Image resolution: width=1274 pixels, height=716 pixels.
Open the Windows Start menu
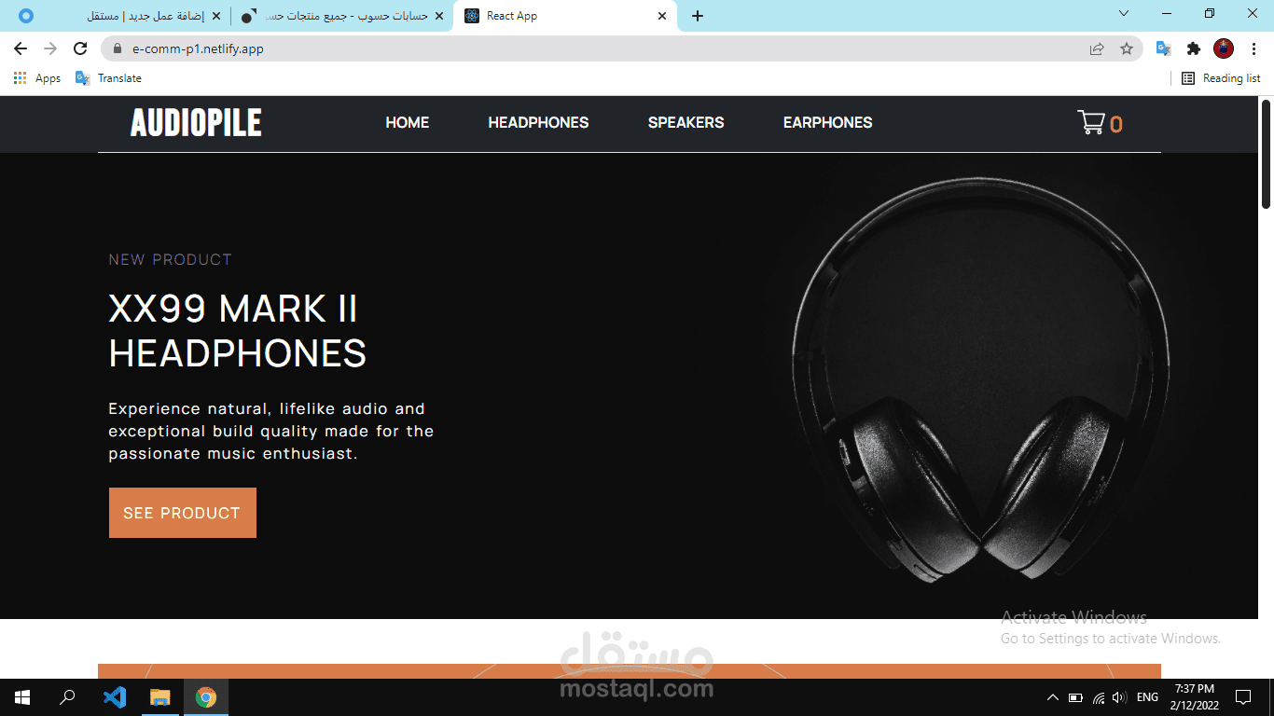[22, 697]
